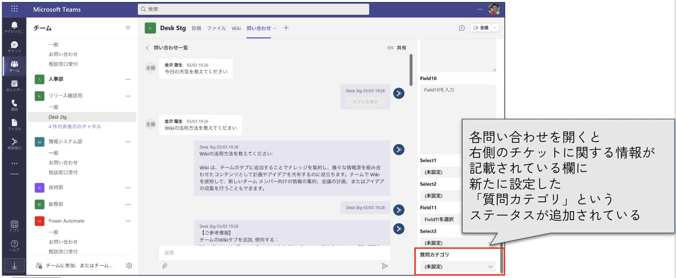Screen dimensions: 676x278
Task: Select the 問い合わせ tab
Action: pos(259,28)
